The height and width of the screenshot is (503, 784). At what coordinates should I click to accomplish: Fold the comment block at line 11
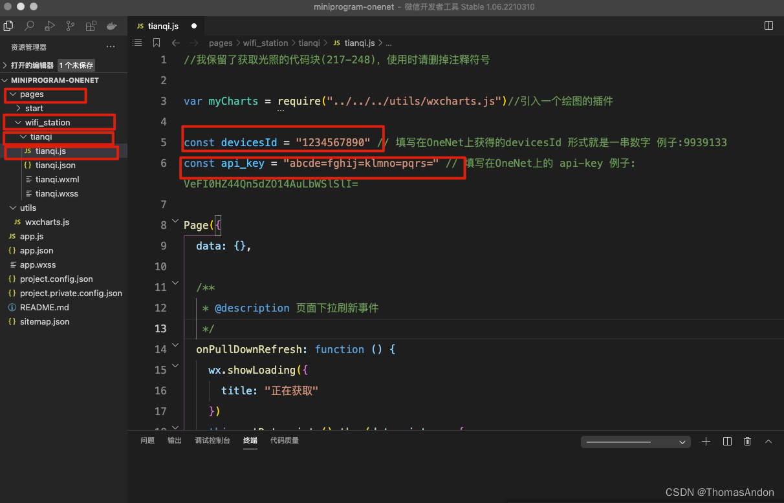[175, 283]
